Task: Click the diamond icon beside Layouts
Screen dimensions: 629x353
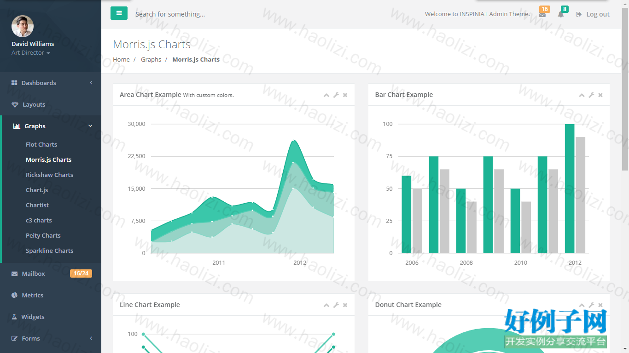Action: click(x=15, y=104)
